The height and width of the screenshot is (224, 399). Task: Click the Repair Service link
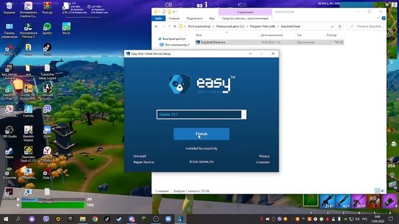click(x=143, y=162)
